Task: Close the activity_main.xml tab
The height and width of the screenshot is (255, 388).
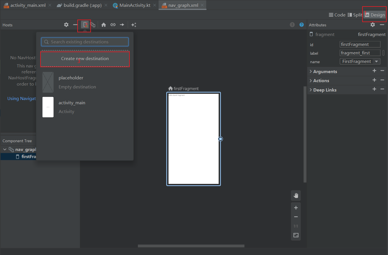Action: tap(50, 5)
